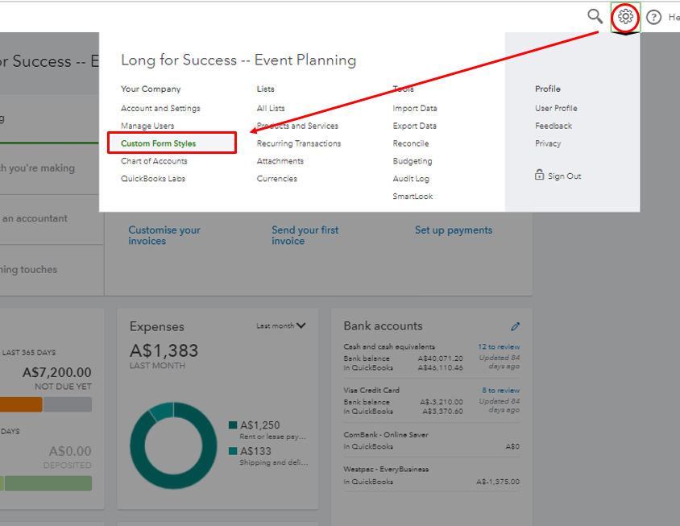The width and height of the screenshot is (680, 526).
Task: Click the "12 to review" link
Action: point(499,347)
